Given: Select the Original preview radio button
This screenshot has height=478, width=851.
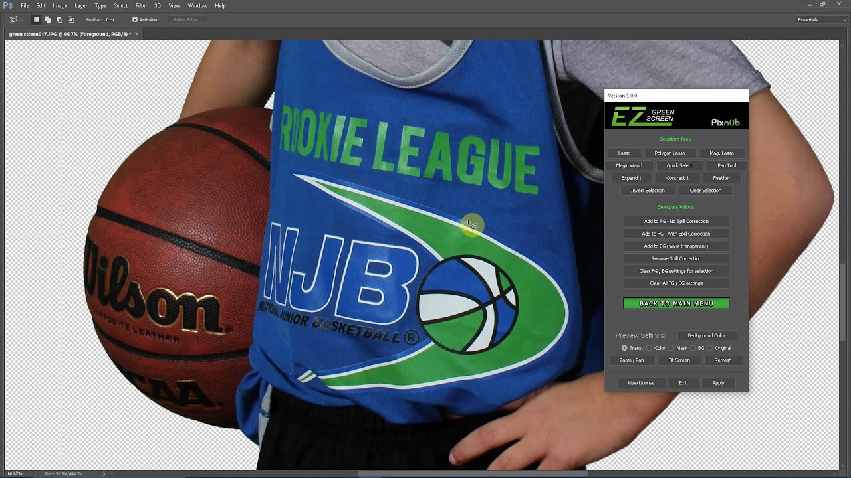Looking at the screenshot, I should (x=710, y=348).
